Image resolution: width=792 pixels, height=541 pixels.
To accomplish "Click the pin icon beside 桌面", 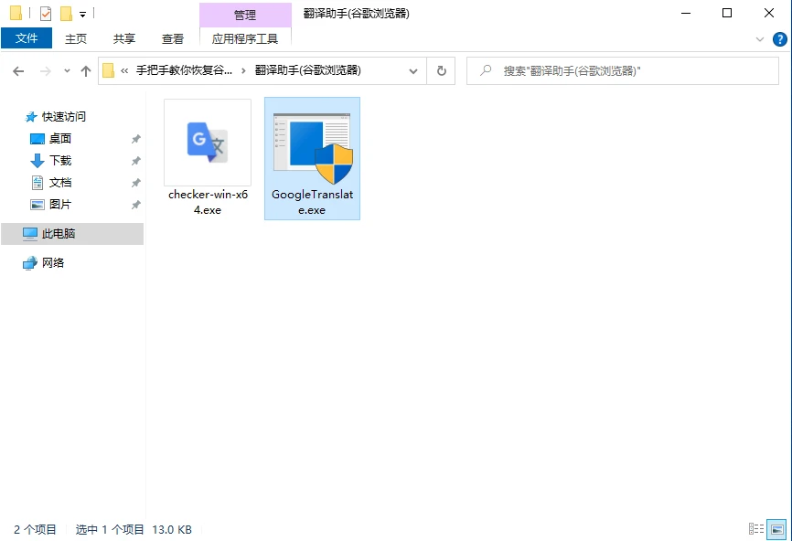I will pyautogui.click(x=136, y=139).
